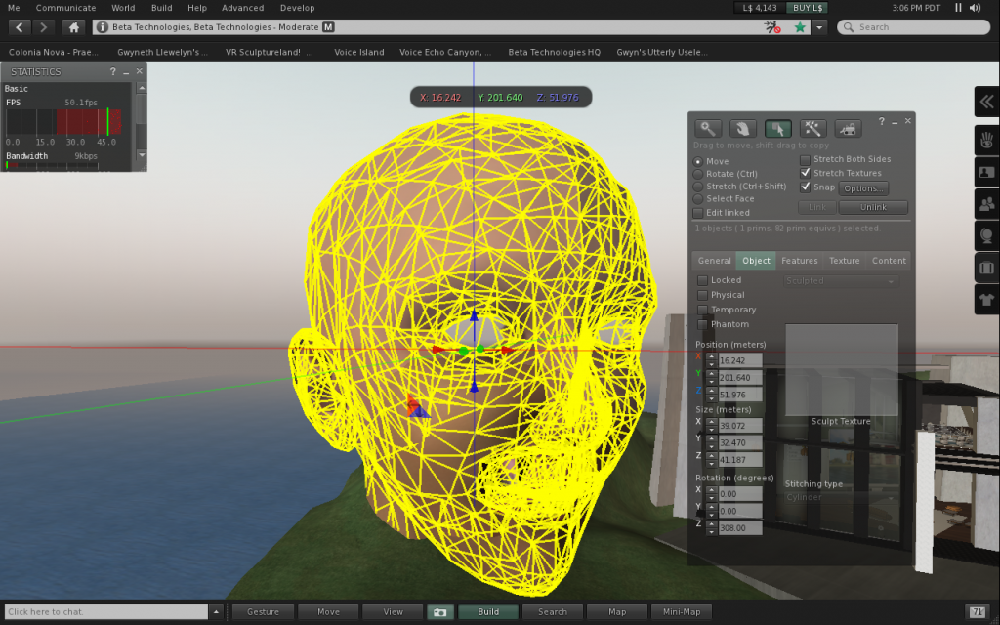Click the Moderate maturity rating M icon
The image size is (1000, 625).
pos(328,27)
